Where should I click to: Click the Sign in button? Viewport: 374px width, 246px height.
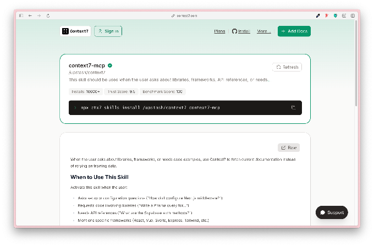point(108,31)
